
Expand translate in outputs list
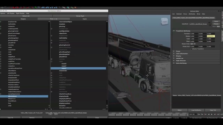point(1,45)
